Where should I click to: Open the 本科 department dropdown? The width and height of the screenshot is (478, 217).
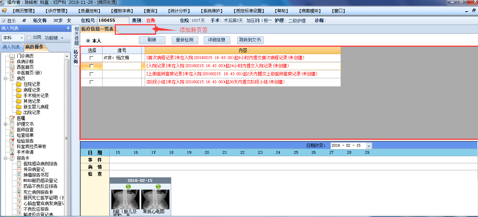[x=21, y=38]
